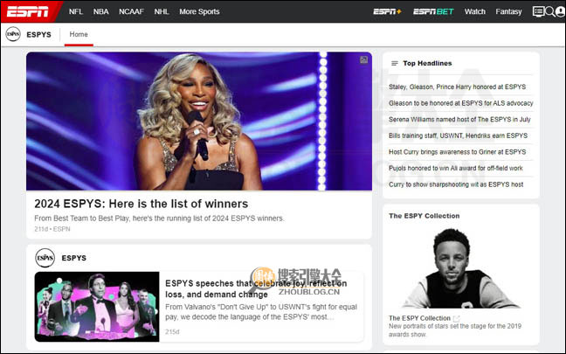
Task: Click 'From Best Team to Best Play' description
Action: 159,219
